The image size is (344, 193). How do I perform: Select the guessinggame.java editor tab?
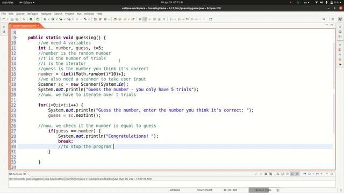[24, 26]
